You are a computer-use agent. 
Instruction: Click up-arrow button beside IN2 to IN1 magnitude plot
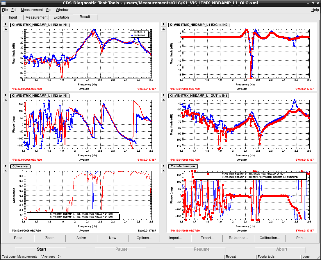tap(6, 29)
